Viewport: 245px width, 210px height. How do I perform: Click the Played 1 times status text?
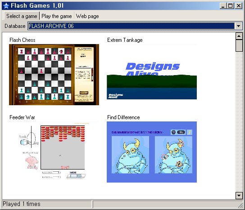pos(22,204)
